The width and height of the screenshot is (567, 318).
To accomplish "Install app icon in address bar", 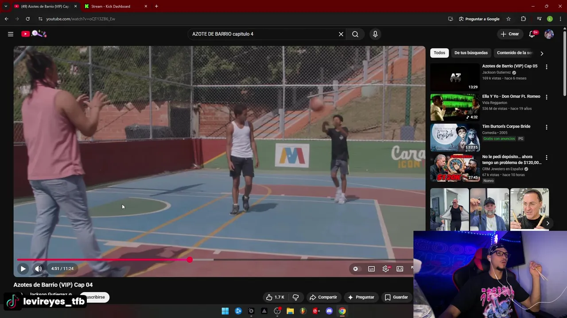I will 450,19.
